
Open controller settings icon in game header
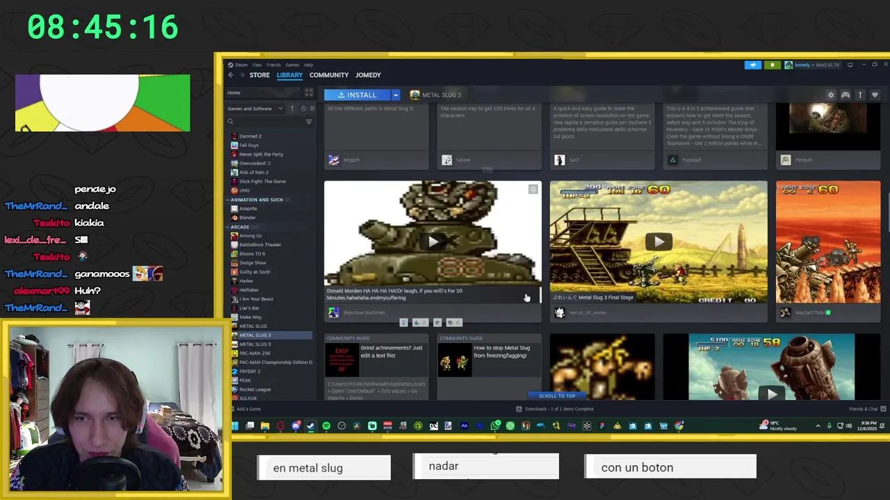click(x=845, y=95)
